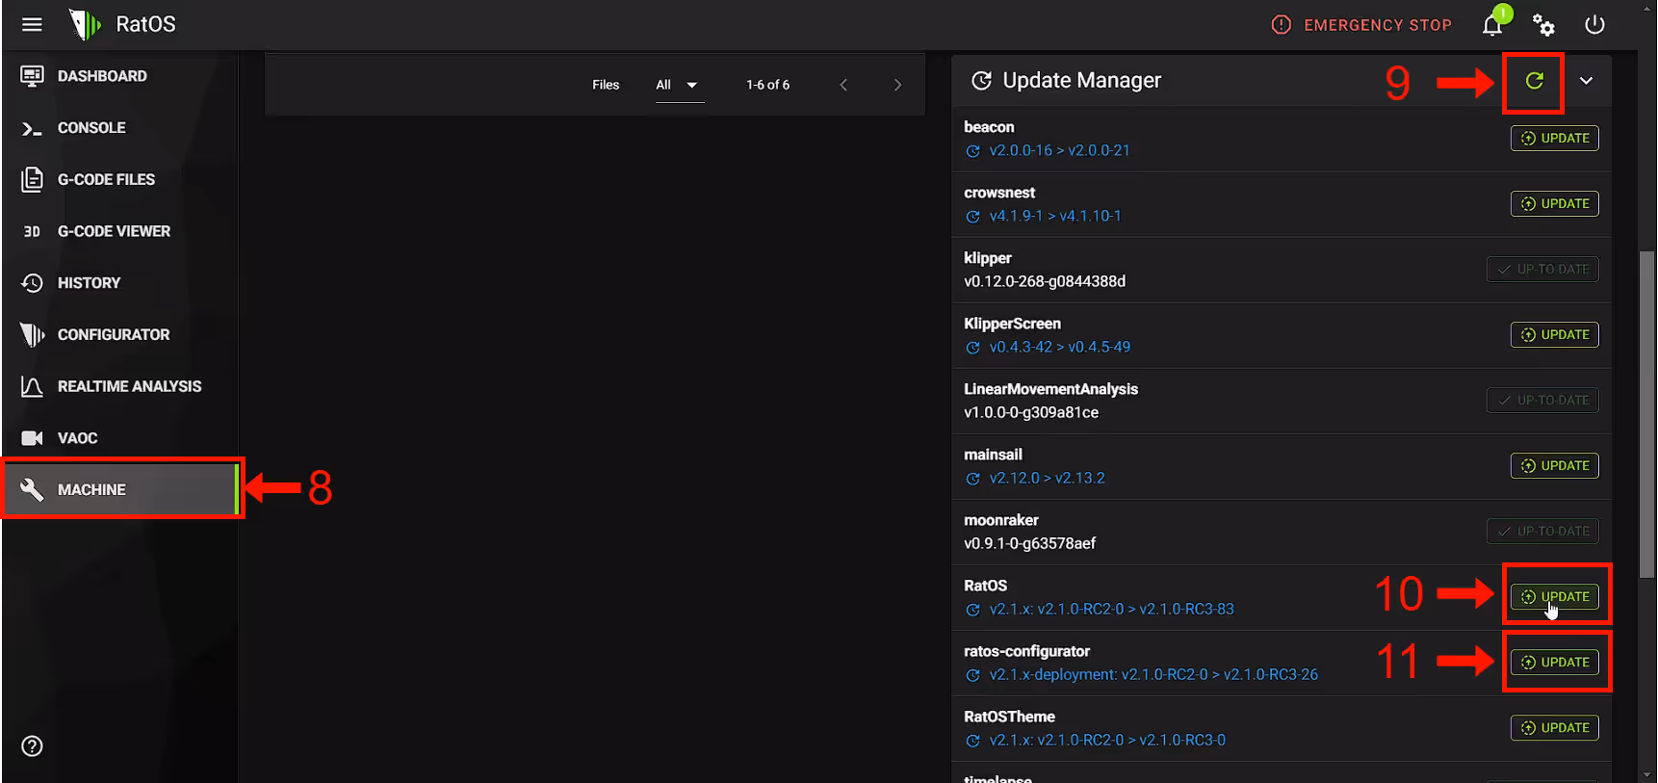The height and width of the screenshot is (783, 1658).
Task: Open the power menu icon
Action: [1594, 24]
